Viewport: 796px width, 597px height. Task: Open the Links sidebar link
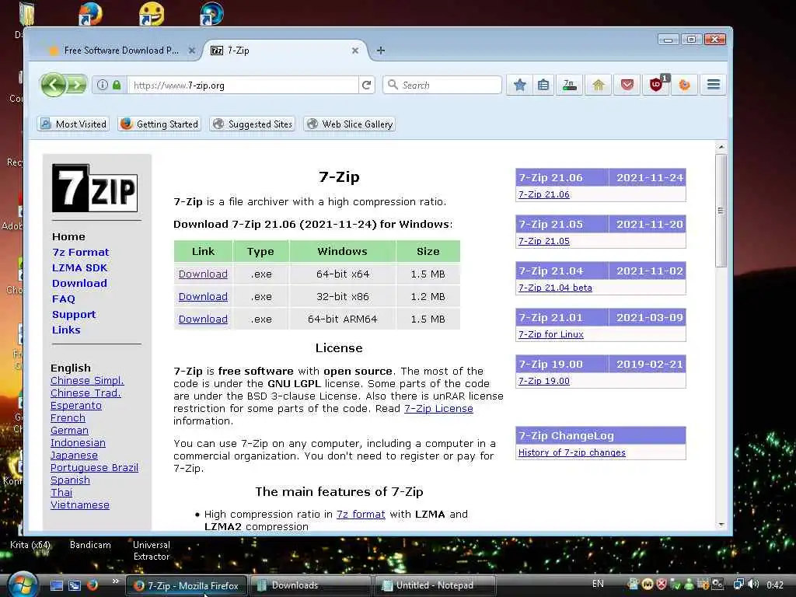pos(66,330)
